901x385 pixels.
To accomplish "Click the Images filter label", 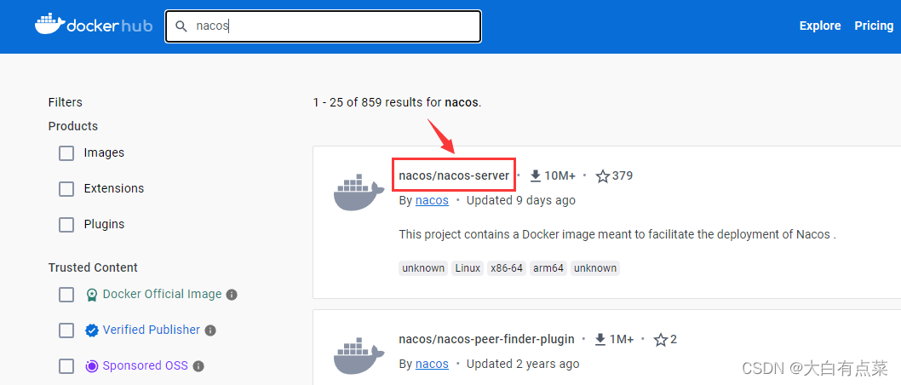I will (104, 152).
